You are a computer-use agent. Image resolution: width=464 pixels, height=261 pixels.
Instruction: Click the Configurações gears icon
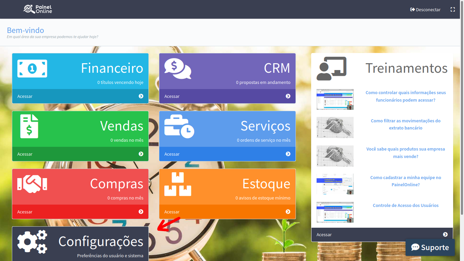click(x=32, y=242)
